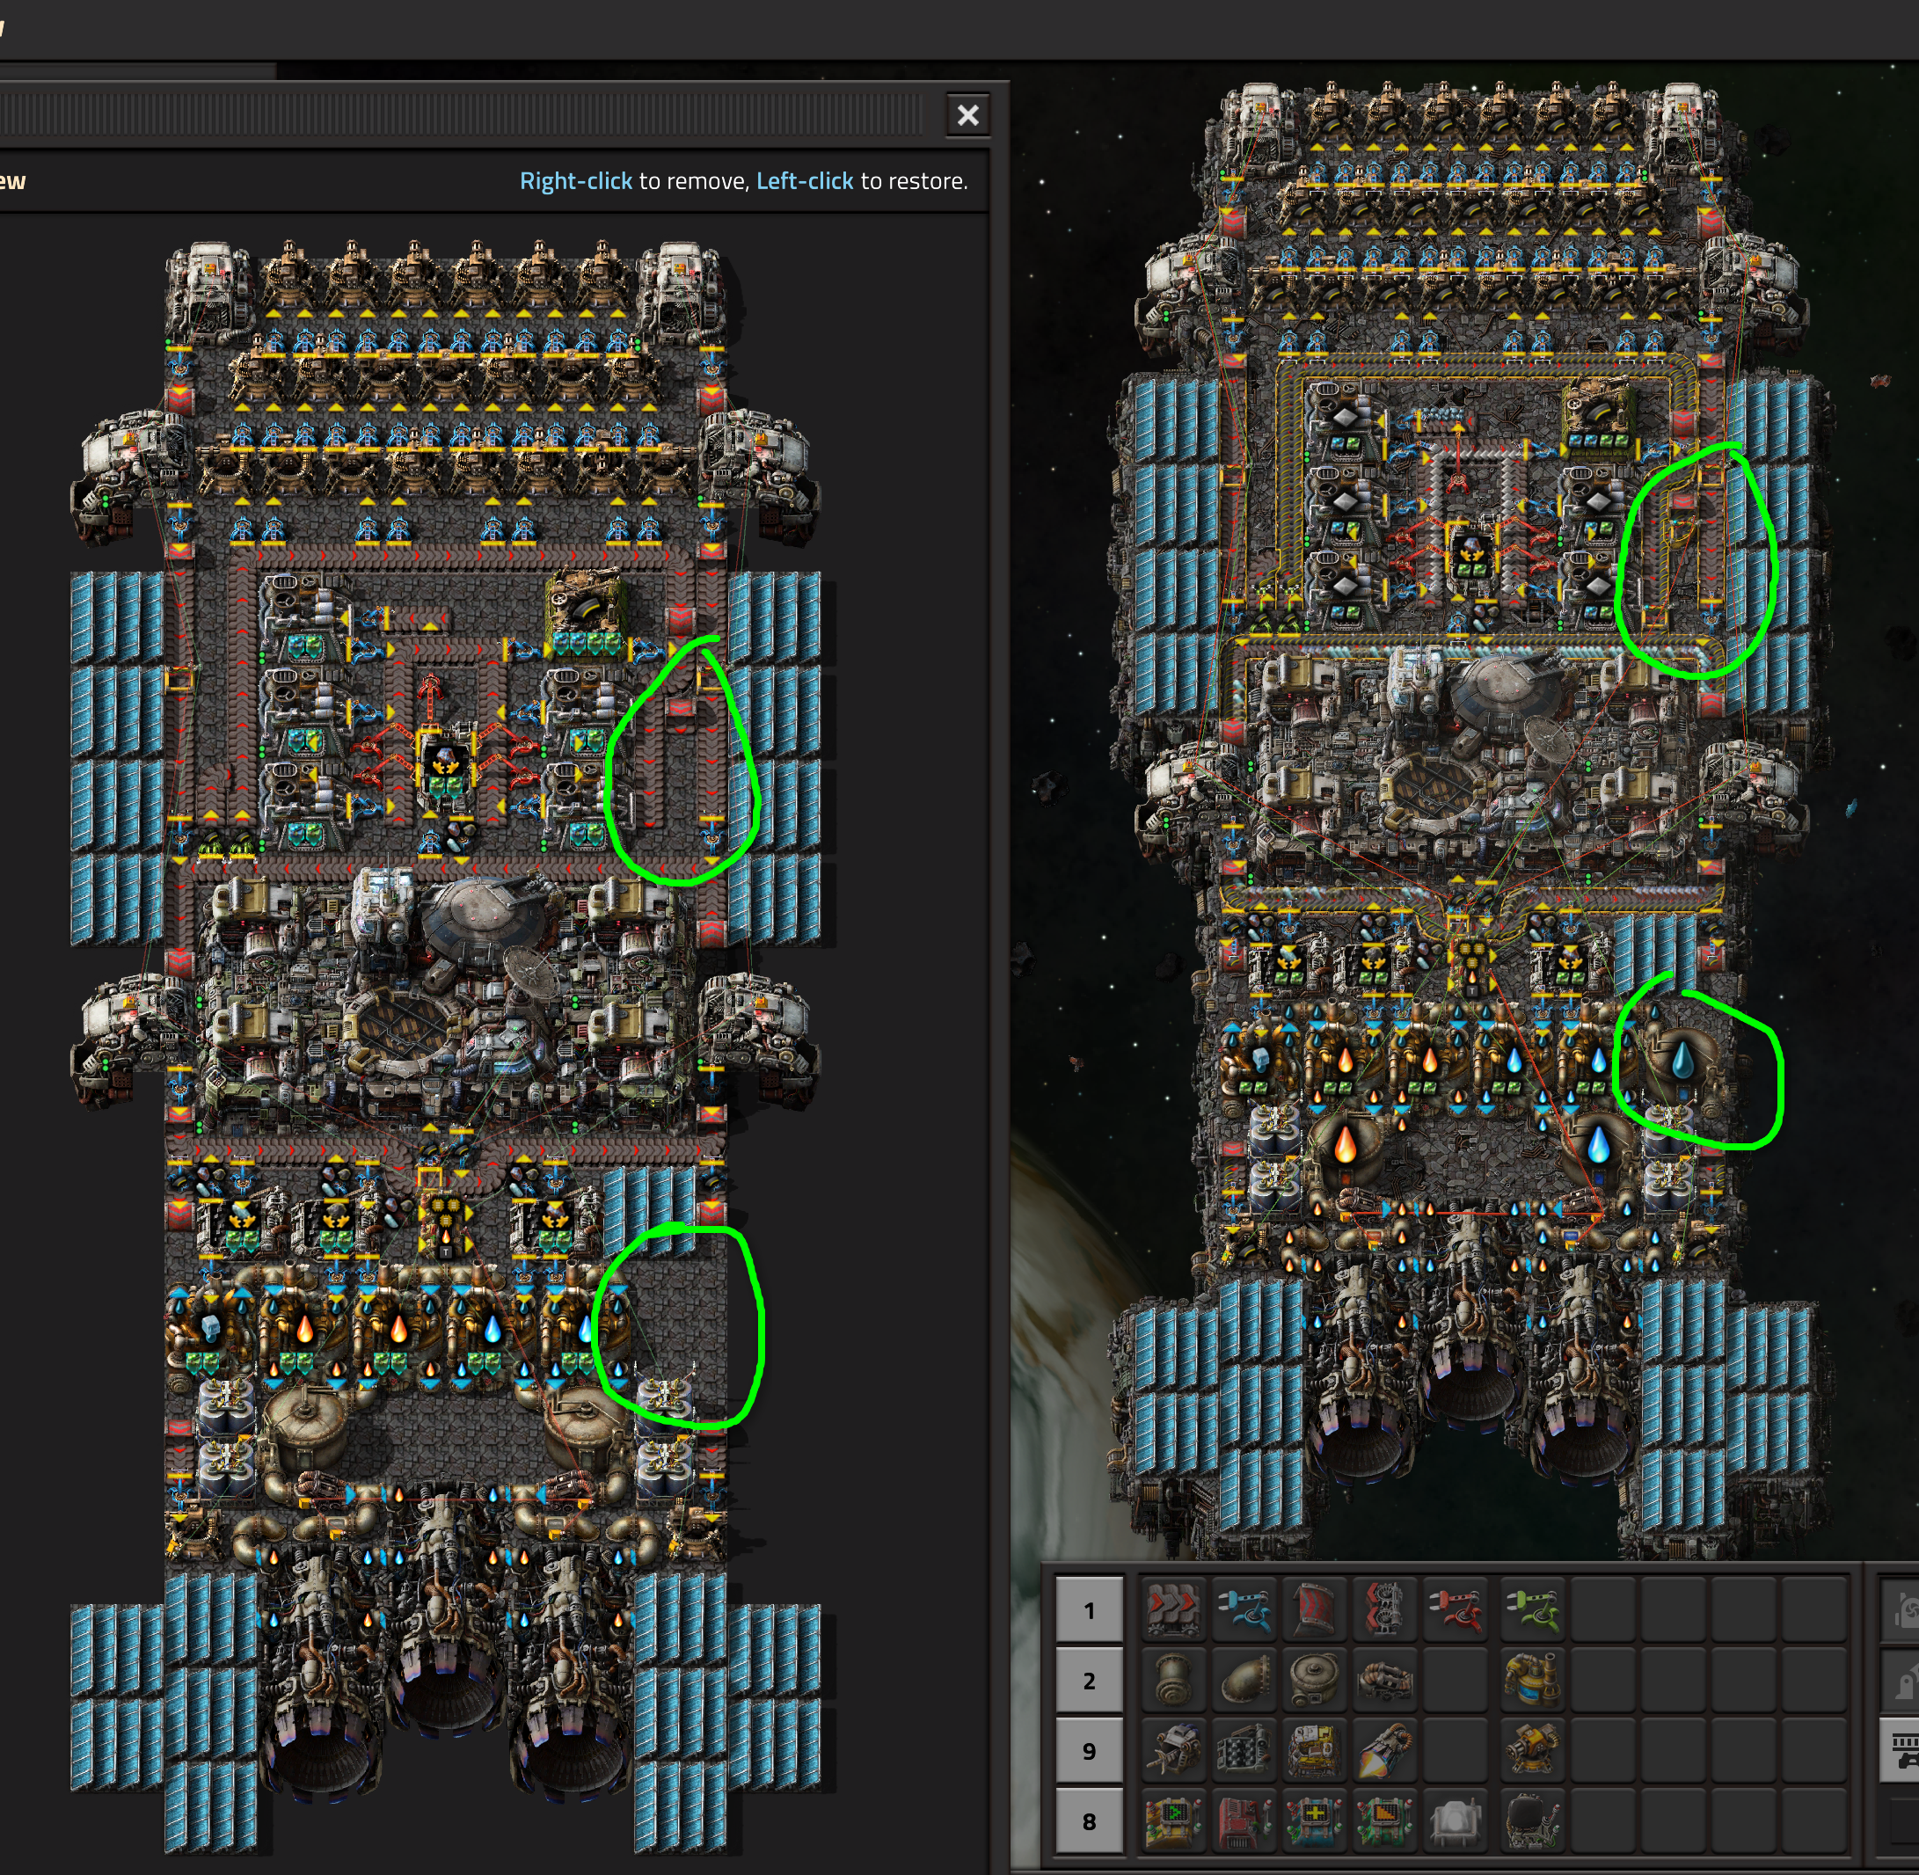Close the blueprint preview panel
Screen dimensions: 1919x1875
(968, 115)
